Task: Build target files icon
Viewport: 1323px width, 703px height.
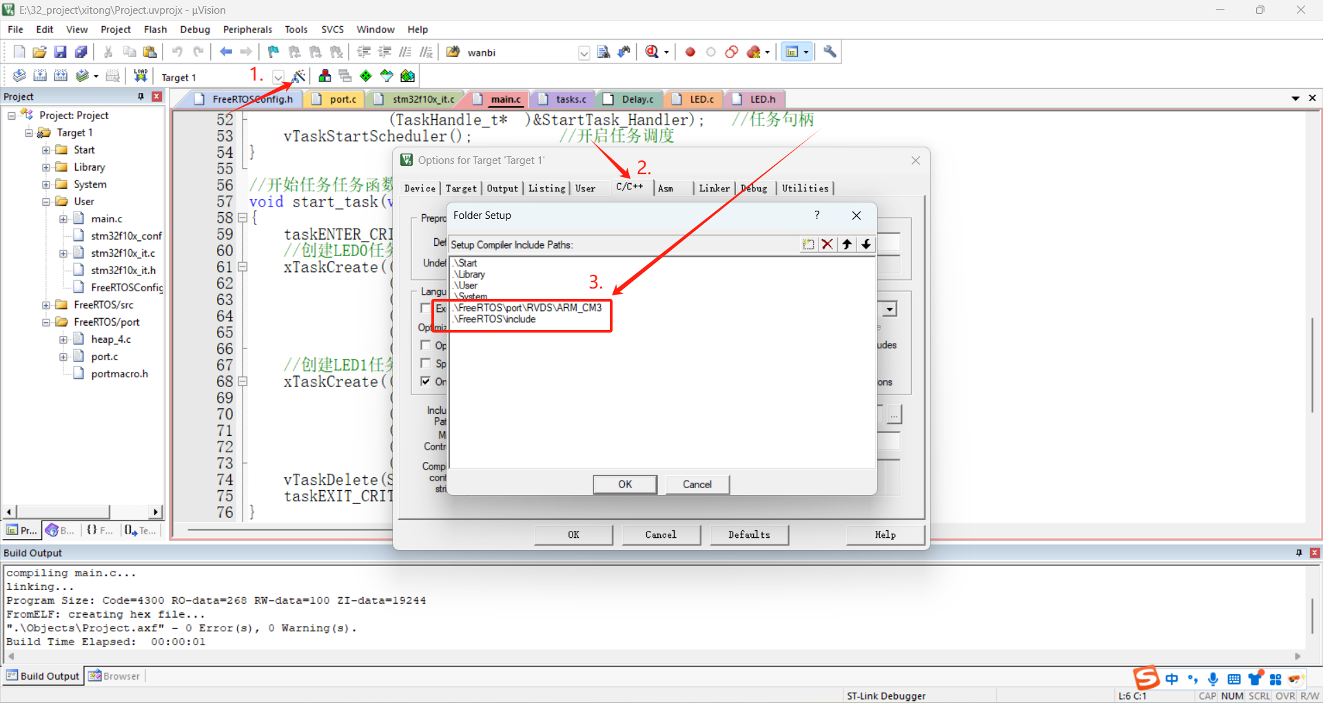Action: point(40,76)
